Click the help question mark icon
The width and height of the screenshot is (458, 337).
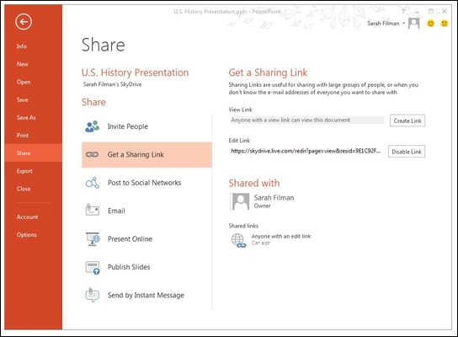[x=403, y=11]
